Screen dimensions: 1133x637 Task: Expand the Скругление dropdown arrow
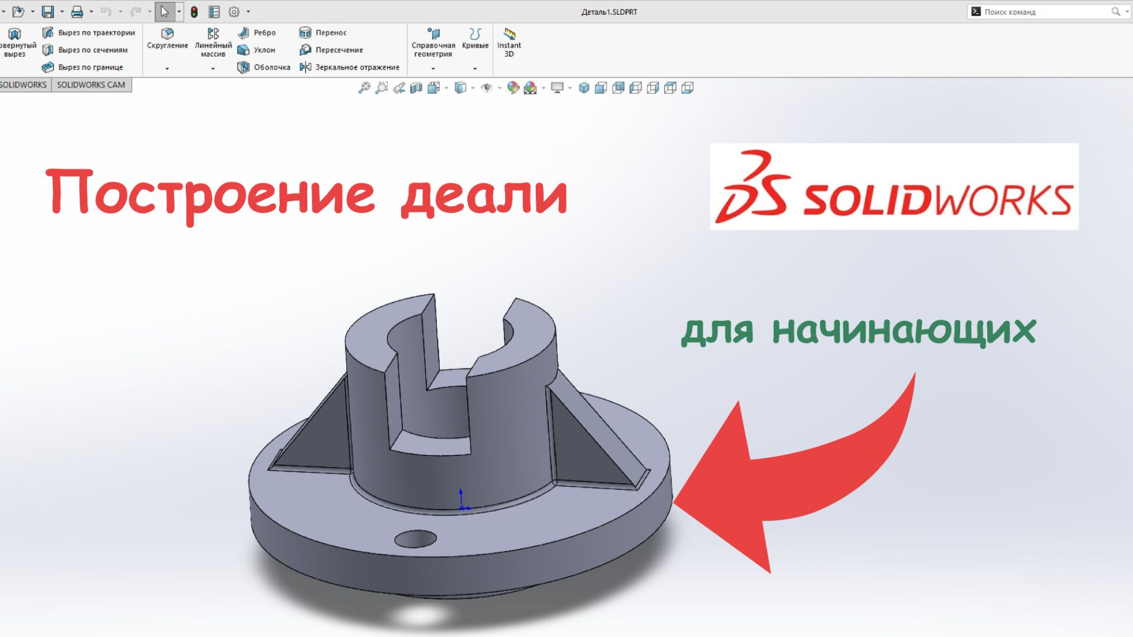pos(167,68)
